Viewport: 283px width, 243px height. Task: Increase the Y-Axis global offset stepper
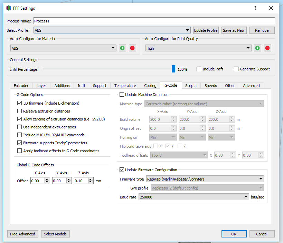69,179
